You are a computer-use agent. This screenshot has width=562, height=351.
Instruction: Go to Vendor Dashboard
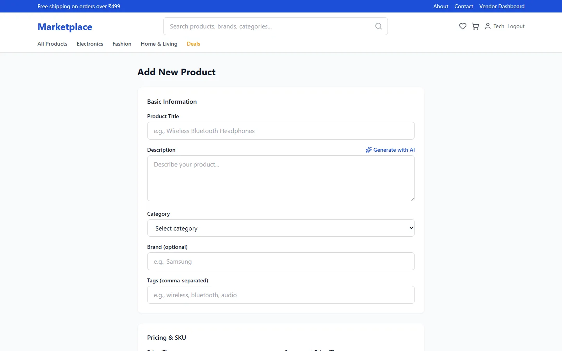(x=502, y=6)
